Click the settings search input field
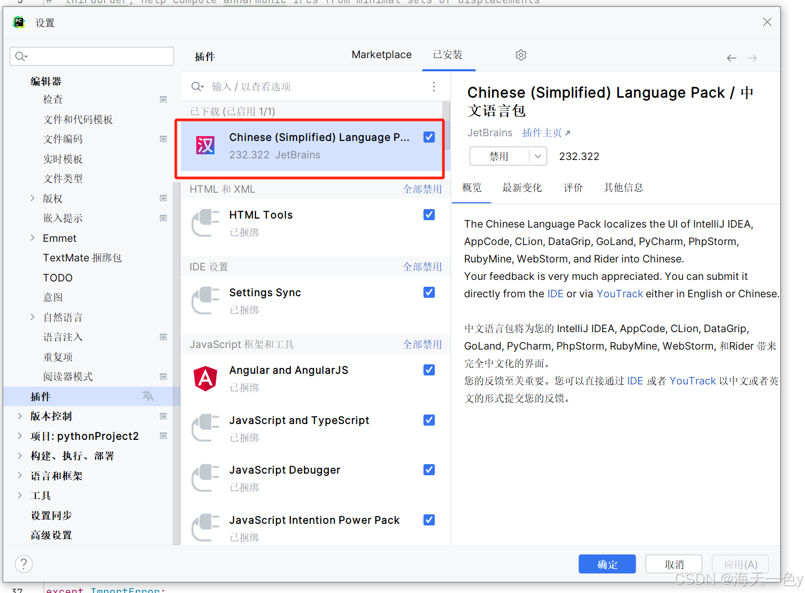The height and width of the screenshot is (593, 805). click(x=92, y=56)
